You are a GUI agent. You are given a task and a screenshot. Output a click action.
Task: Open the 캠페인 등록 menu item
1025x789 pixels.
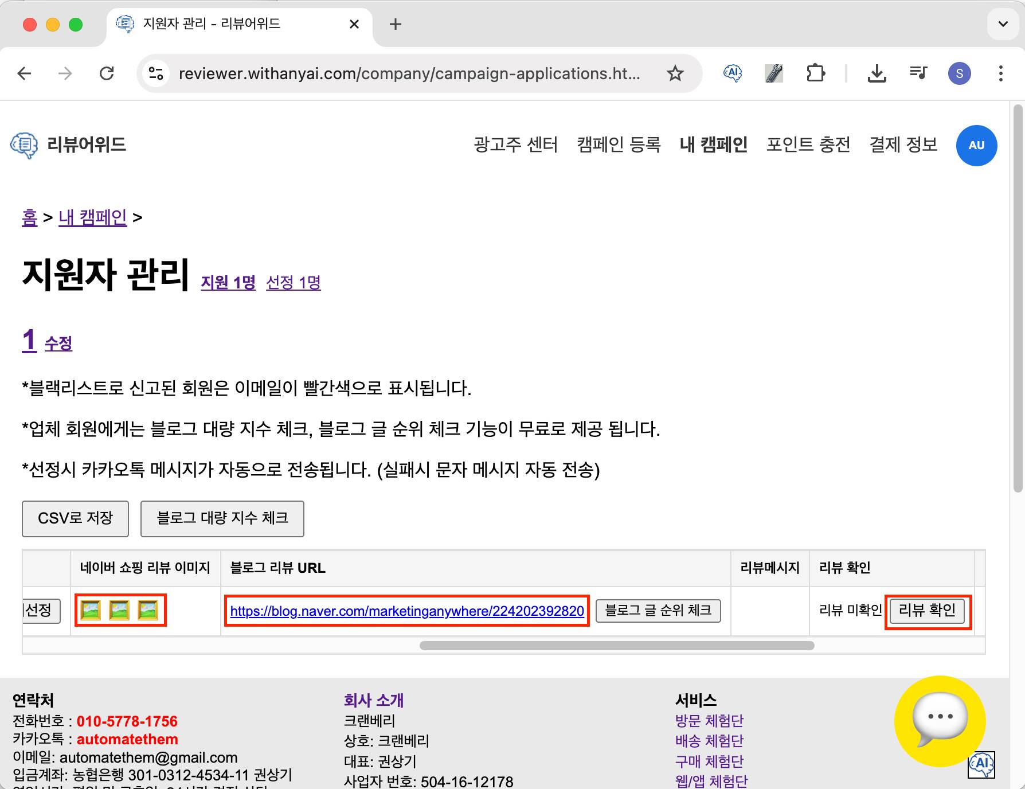[x=619, y=144]
